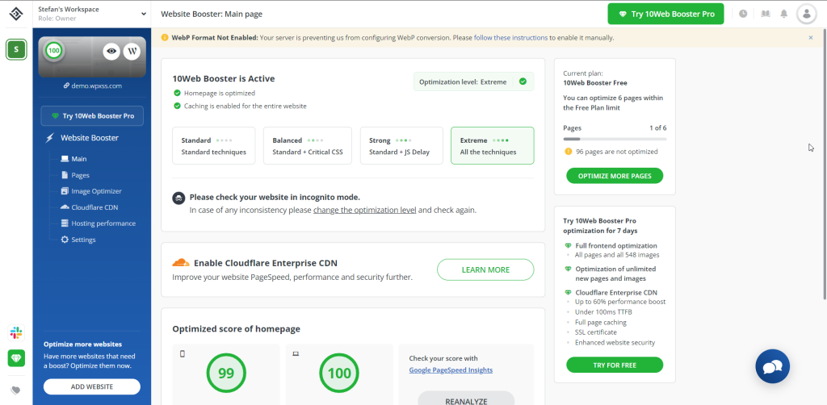The width and height of the screenshot is (827, 405).
Task: Click the Cloudflare cloud logo icon
Action: click(180, 263)
